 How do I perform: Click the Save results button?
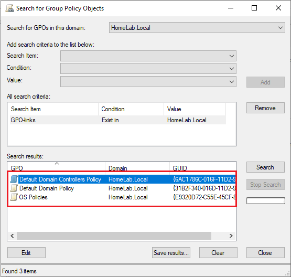[171, 253]
